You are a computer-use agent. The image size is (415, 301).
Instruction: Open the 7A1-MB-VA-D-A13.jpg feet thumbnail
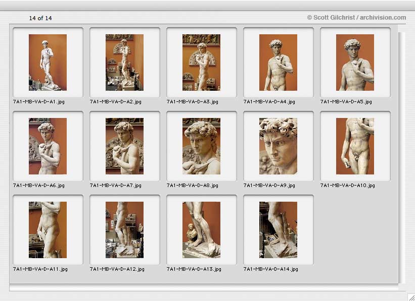click(x=201, y=230)
